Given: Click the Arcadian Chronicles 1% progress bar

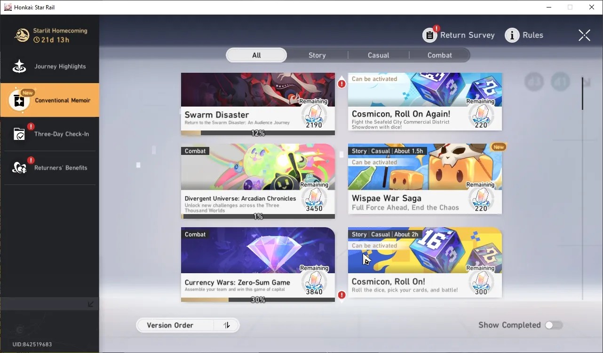Looking at the screenshot, I should pyautogui.click(x=258, y=216).
